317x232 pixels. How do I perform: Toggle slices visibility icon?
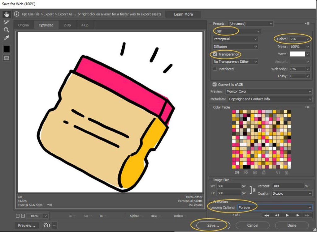7,58
